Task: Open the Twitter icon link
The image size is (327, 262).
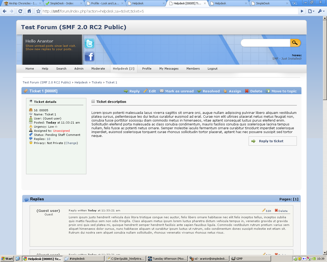Action: coord(89,43)
